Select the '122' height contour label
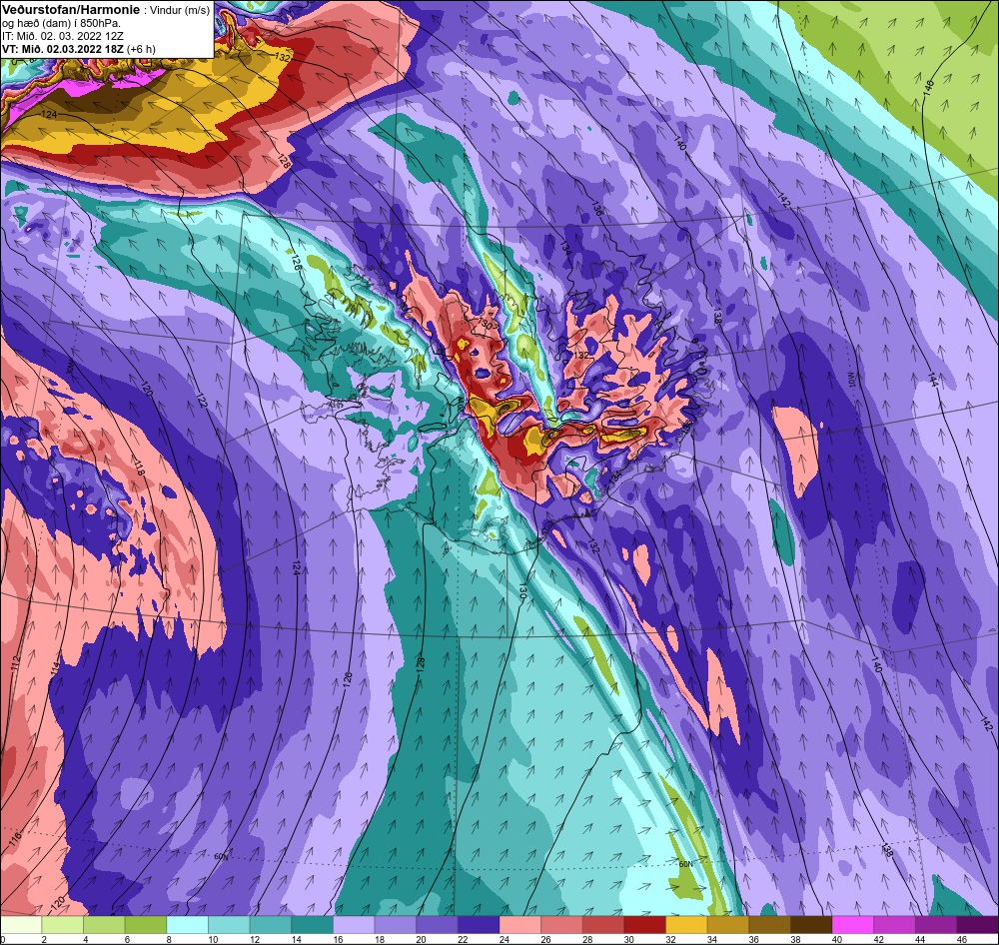This screenshot has width=999, height=945. 202,402
